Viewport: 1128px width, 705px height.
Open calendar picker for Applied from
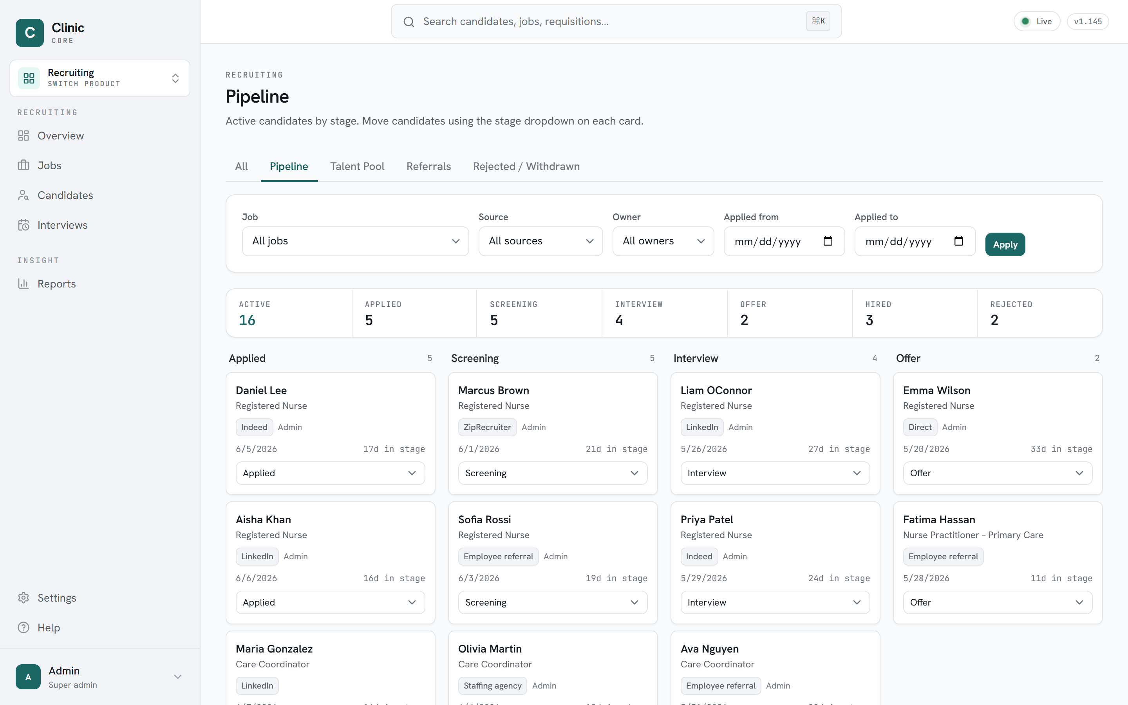tap(828, 241)
